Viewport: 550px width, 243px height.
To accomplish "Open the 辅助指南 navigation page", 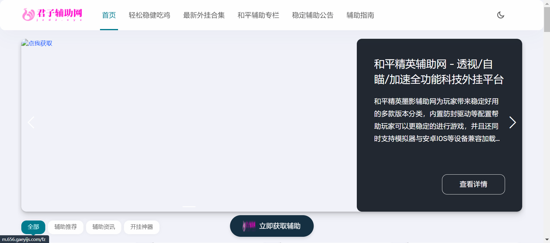I will pos(360,15).
